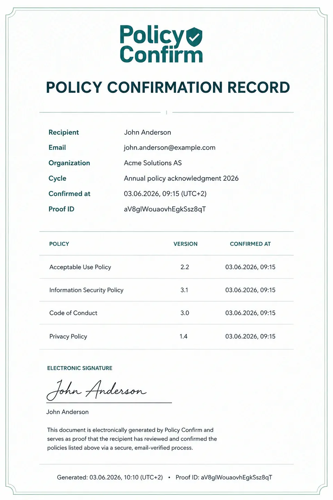The image size is (333, 500).
Task: Click the Cycle field label
Action: coord(57,178)
